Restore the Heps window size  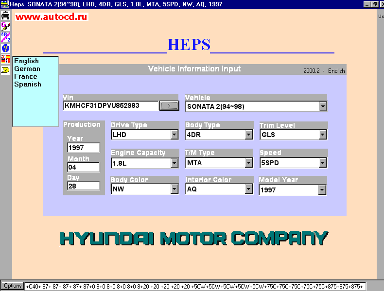[x=375, y=4]
